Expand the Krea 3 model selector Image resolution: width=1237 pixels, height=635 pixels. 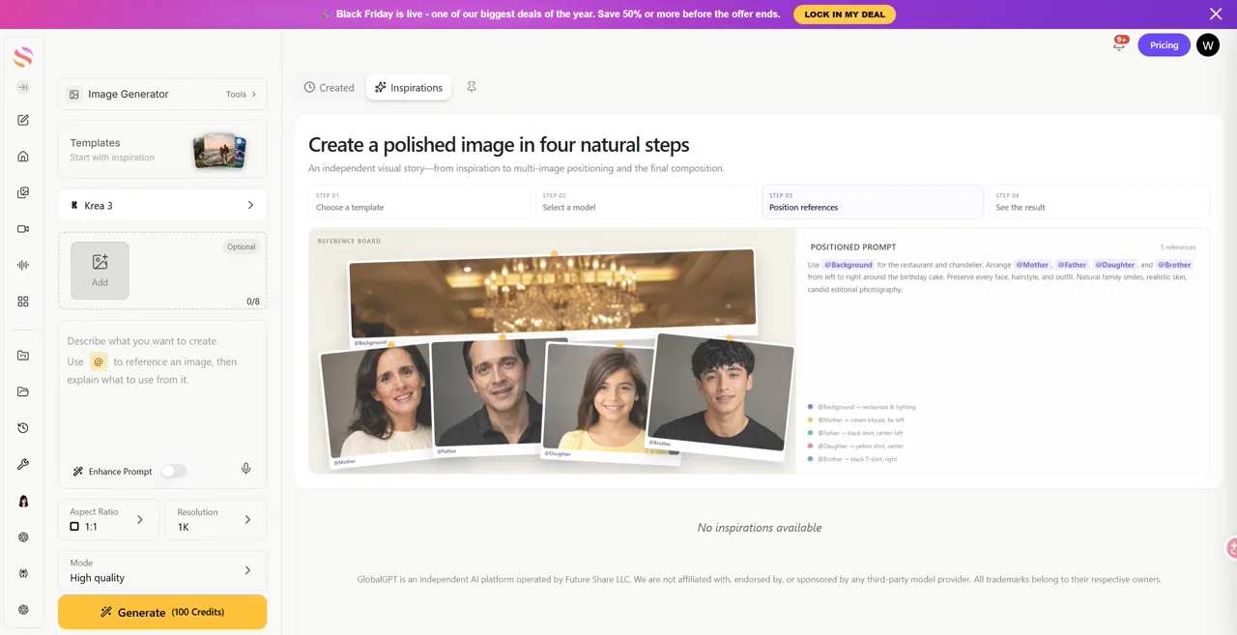[162, 206]
